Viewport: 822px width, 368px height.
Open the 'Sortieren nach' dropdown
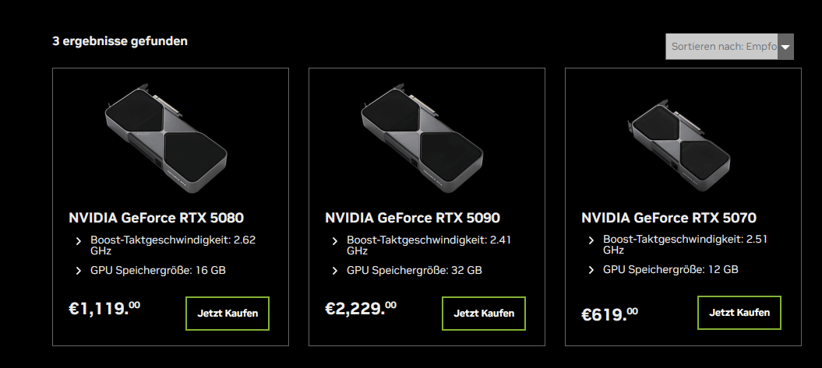pos(723,47)
